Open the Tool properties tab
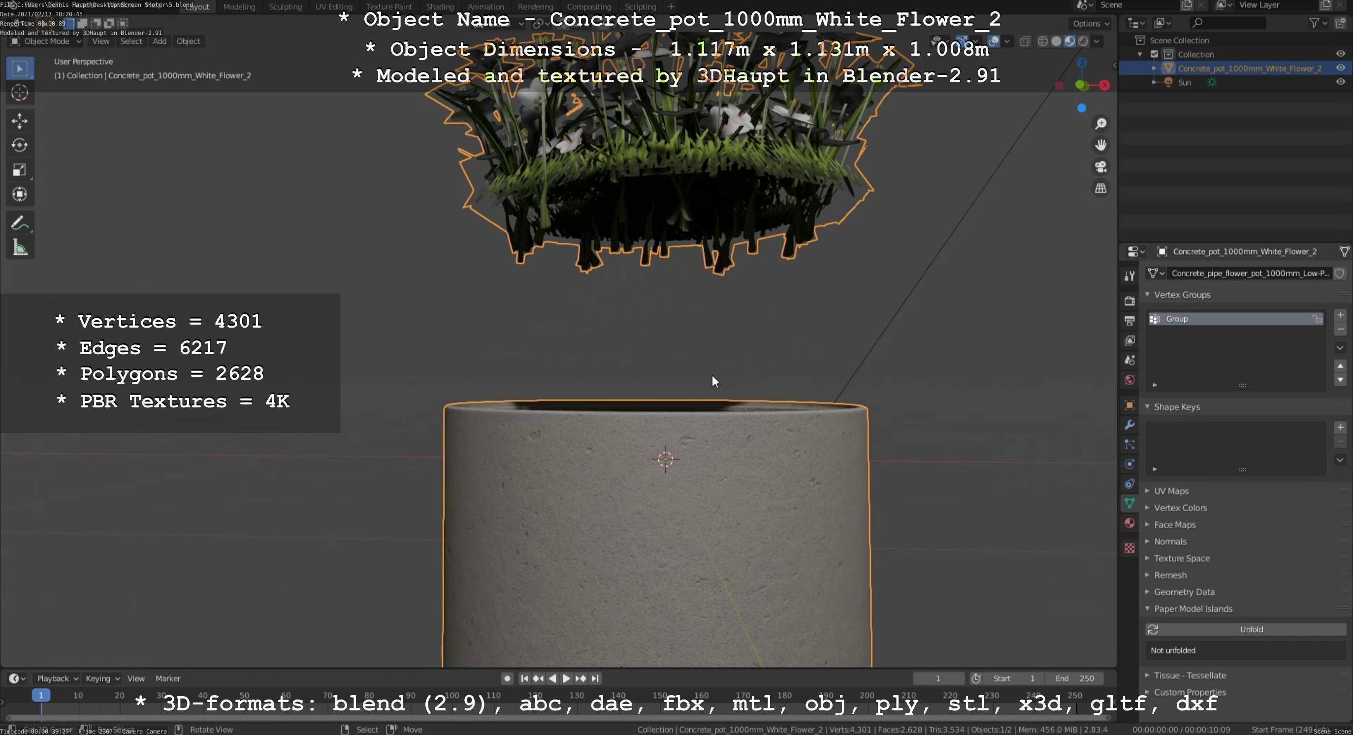This screenshot has height=735, width=1353. [x=1129, y=276]
